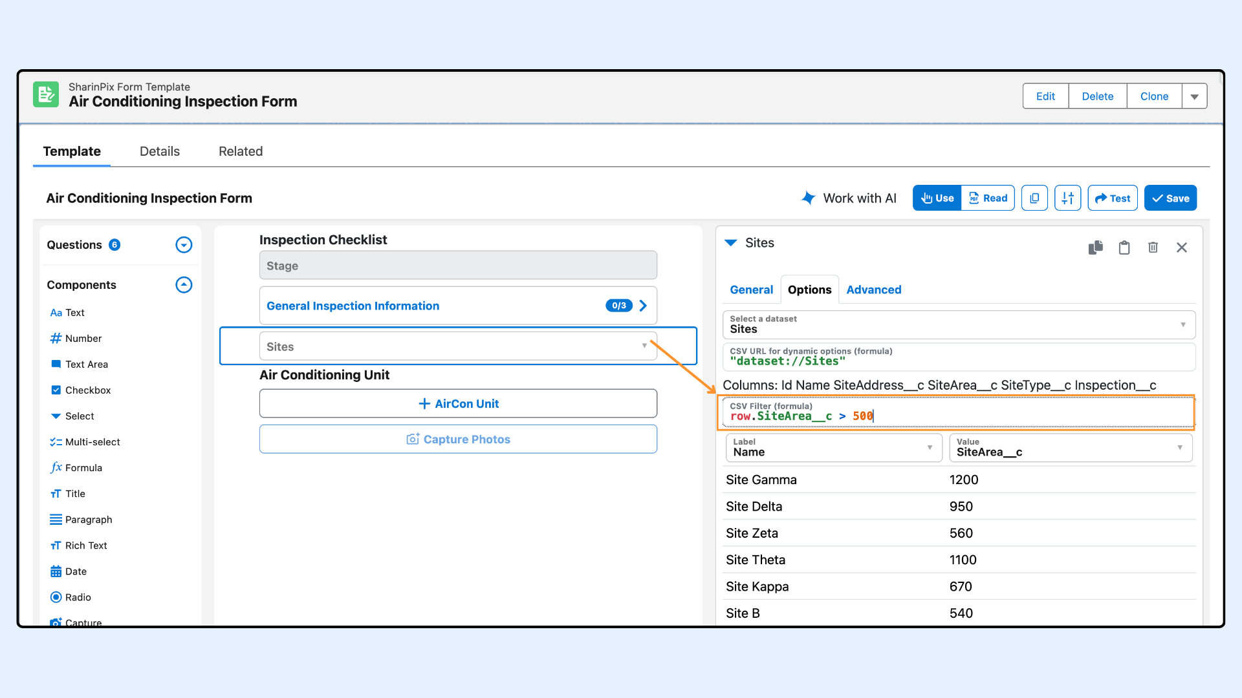Click the SharinPix form template icon

point(46,95)
